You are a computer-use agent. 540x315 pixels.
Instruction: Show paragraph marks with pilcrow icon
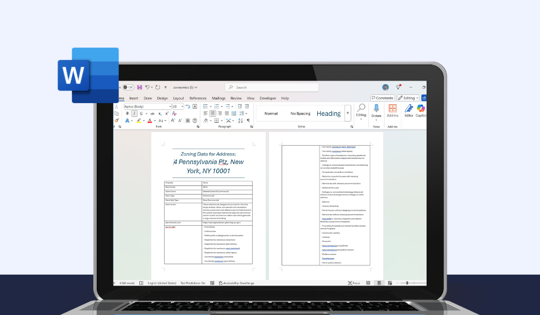point(248,120)
